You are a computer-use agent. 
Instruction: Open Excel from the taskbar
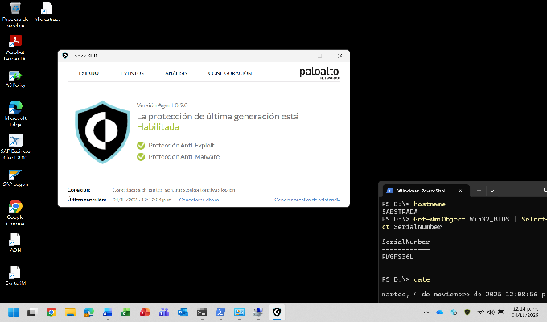coord(126,312)
